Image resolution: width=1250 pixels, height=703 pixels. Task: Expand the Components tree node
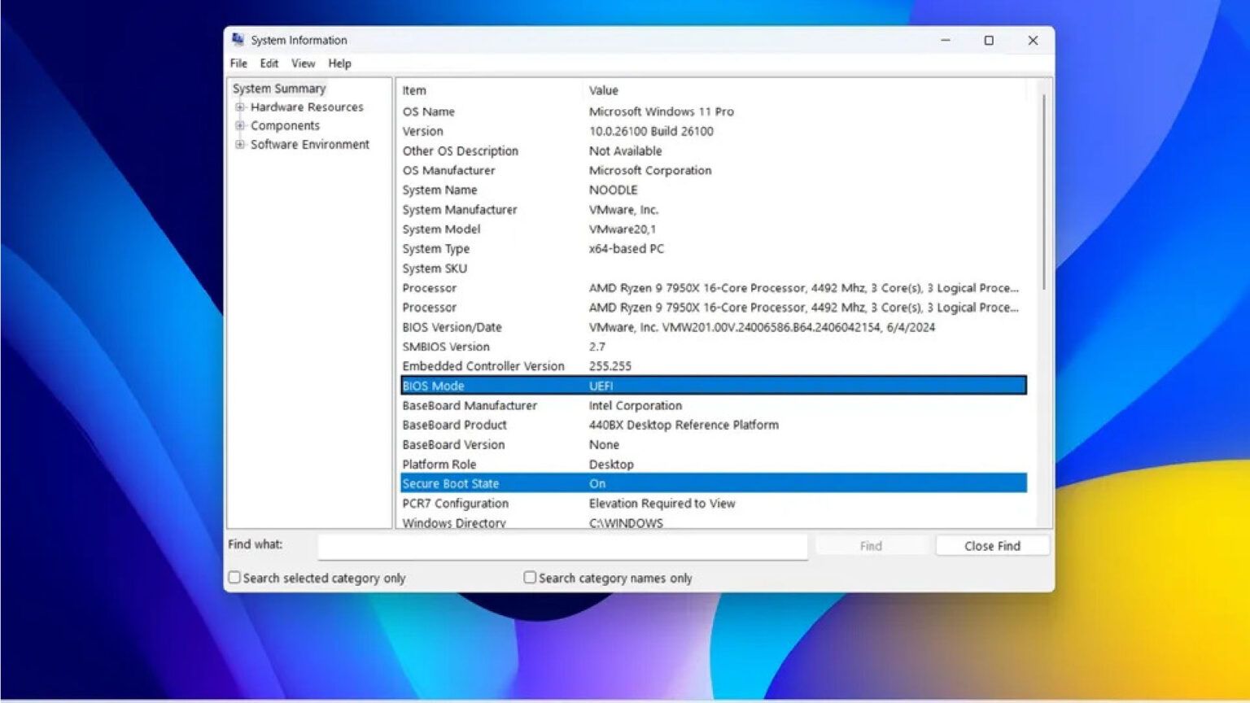pos(240,125)
